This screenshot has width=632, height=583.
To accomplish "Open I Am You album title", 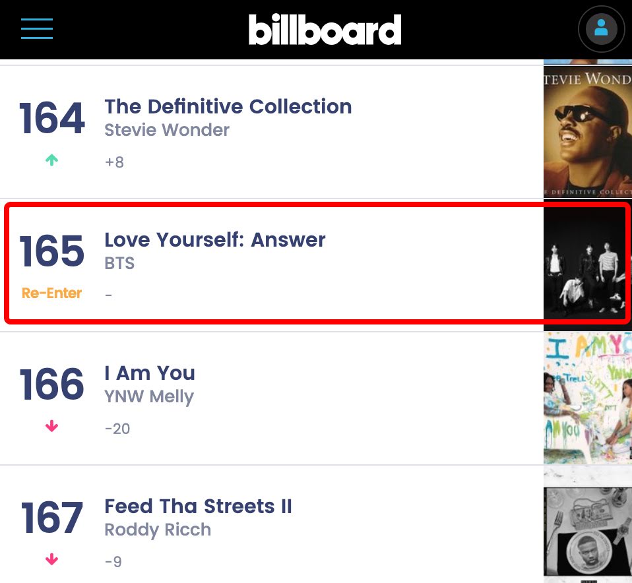I will (150, 373).
